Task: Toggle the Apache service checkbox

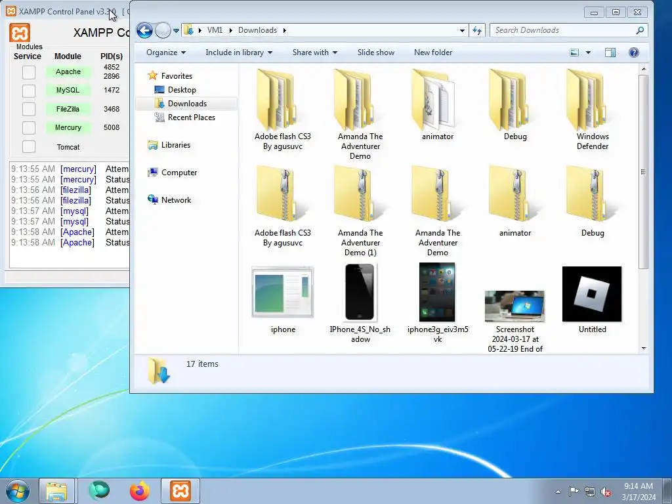Action: click(x=29, y=72)
